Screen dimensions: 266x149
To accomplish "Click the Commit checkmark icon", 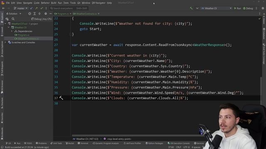I will pos(42,8).
